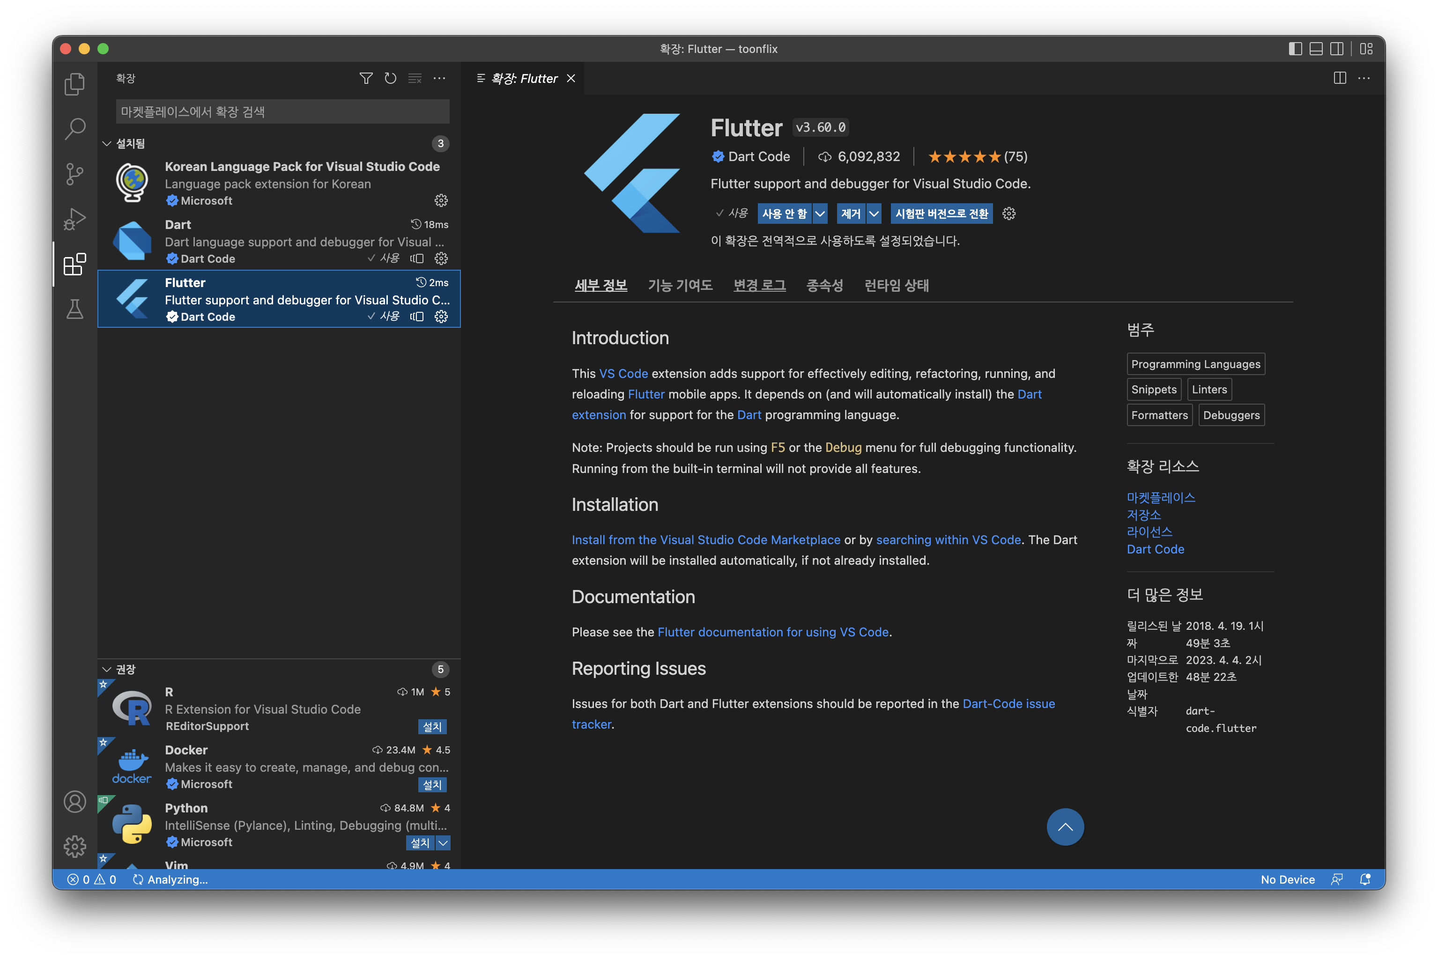
Task: Select the 확장: Flutter editor tab
Action: point(522,78)
